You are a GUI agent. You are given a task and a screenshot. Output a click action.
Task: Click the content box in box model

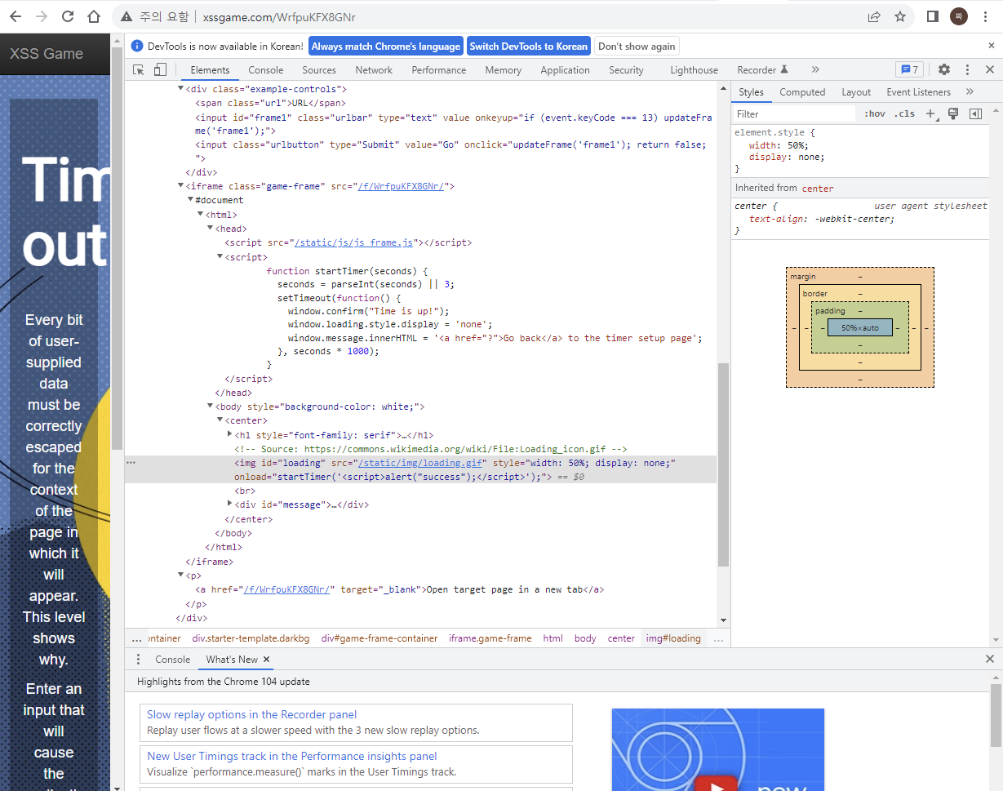click(x=860, y=327)
